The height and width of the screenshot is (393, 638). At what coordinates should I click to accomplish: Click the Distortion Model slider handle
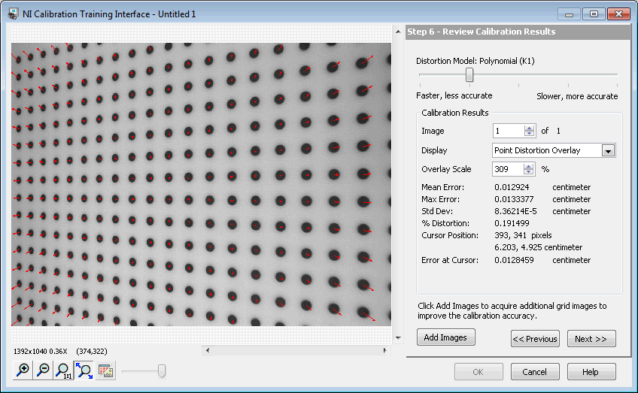[x=469, y=75]
